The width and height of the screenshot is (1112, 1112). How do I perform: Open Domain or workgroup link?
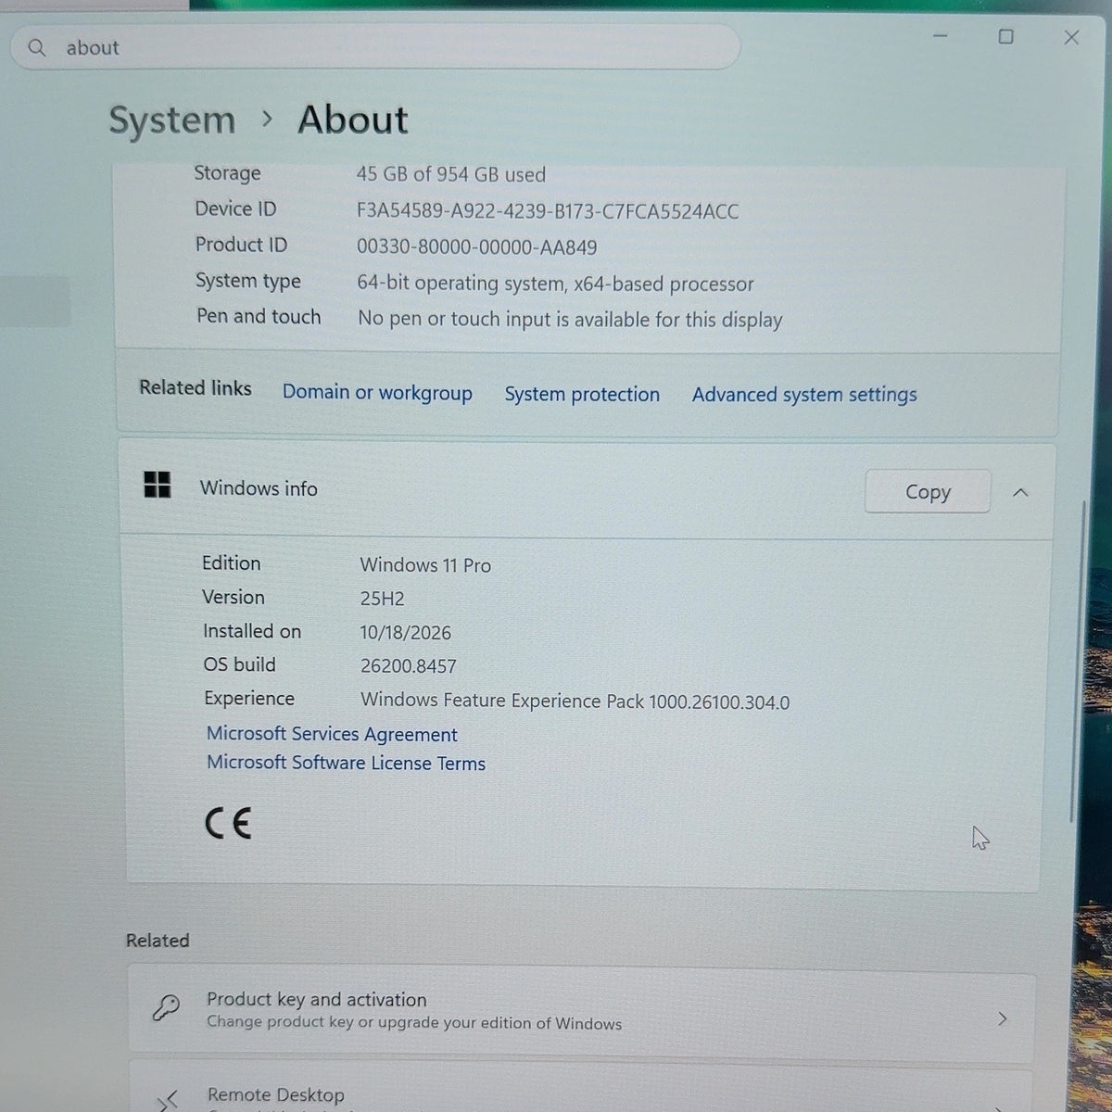tap(377, 393)
